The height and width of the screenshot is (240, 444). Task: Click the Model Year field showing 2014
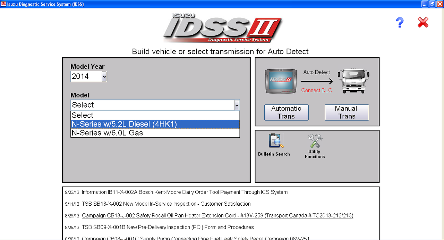[89, 77]
